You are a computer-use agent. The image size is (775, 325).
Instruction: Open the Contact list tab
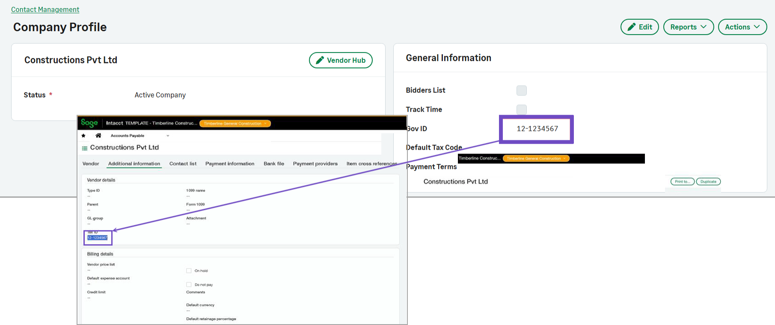(x=183, y=164)
